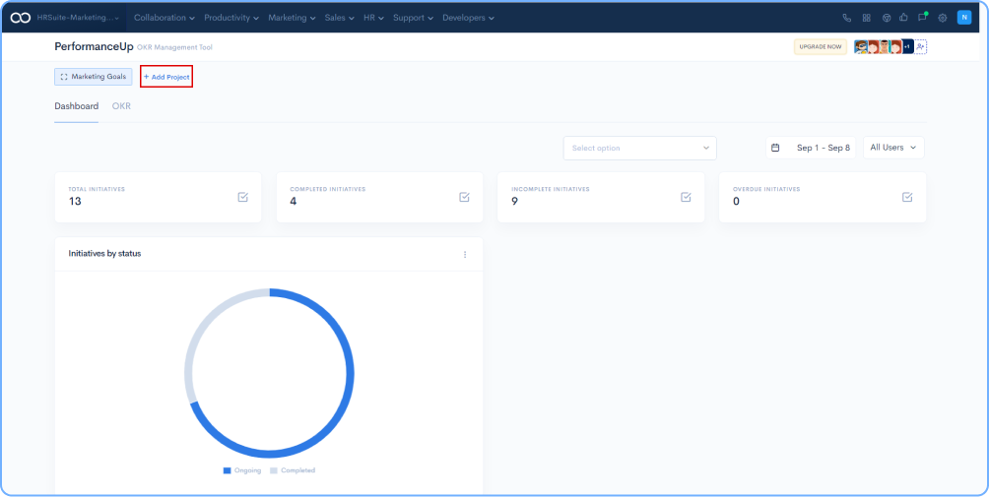
Task: Expand the HRSuite-Marketing workspace switcher
Action: pos(79,18)
